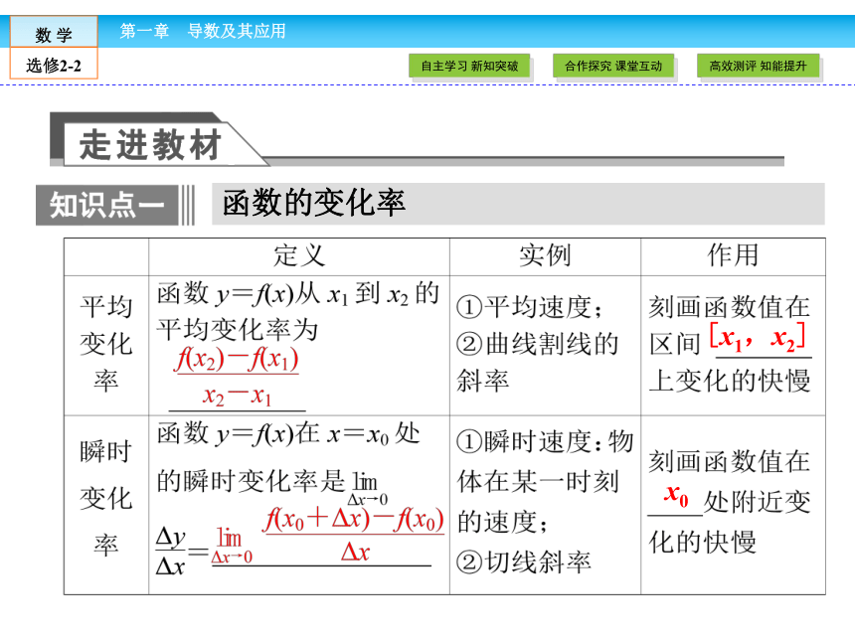Click the text ①瞬时速度:物体在某一时刻的速度
The width and height of the screenshot is (855, 641).
(545, 482)
